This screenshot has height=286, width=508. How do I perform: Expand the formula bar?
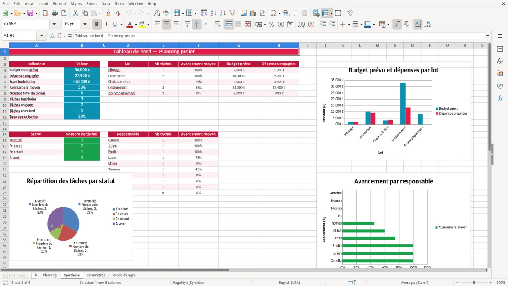point(488,36)
